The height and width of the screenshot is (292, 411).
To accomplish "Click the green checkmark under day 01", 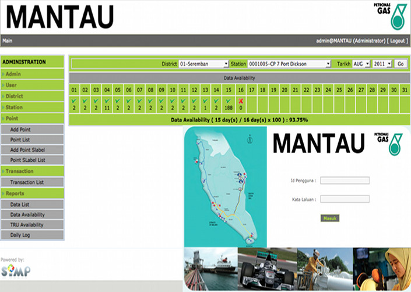I will coord(74,100).
